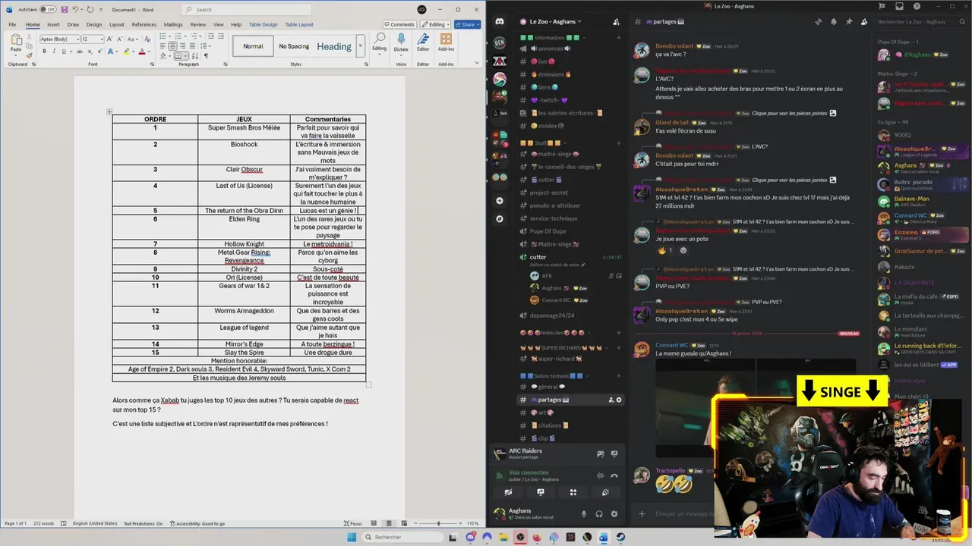Image resolution: width=972 pixels, height=546 pixels.
Task: Open Comments button in Word
Action: click(399, 24)
